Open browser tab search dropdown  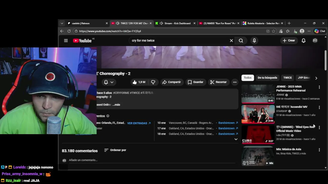62,23
